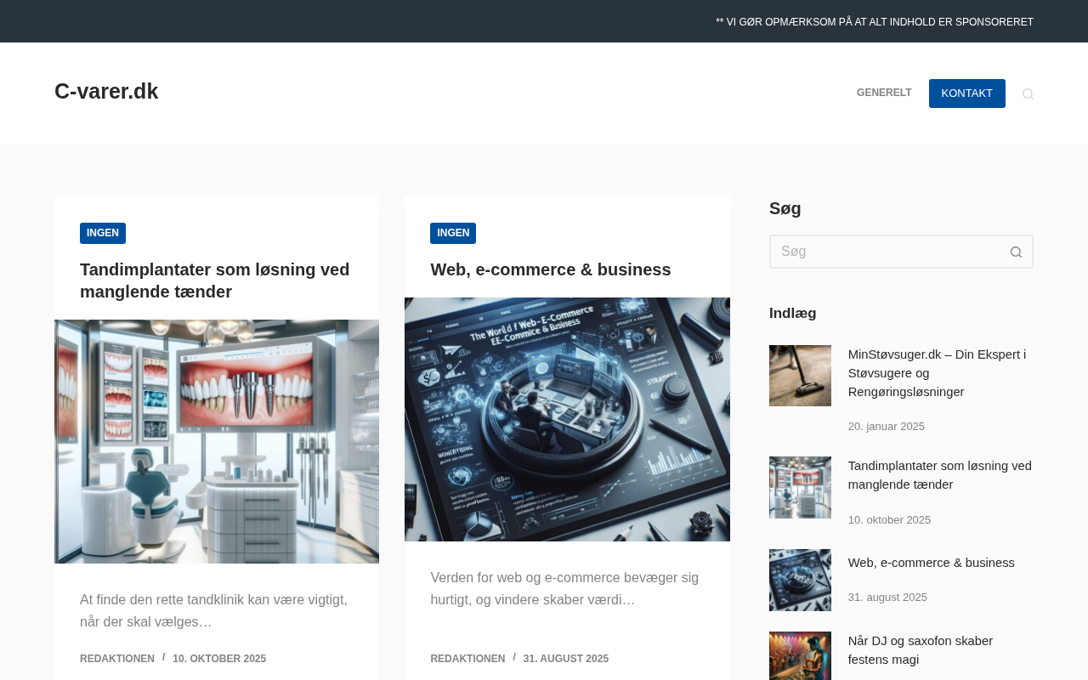1088x680 pixels.
Task: Focus the sidebar Søg input field
Action: pos(884,252)
